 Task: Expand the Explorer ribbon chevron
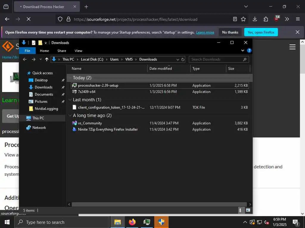click(x=242, y=50)
